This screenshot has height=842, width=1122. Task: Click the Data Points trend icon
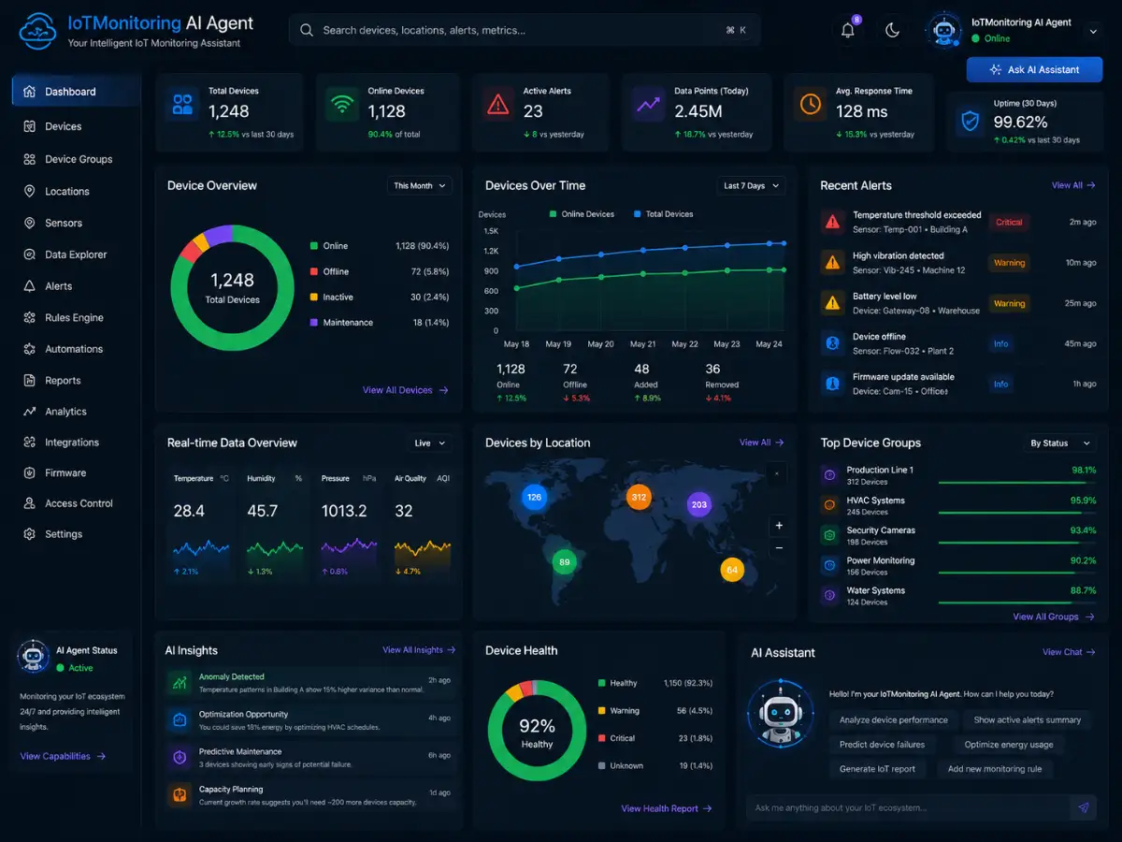pyautogui.click(x=648, y=104)
